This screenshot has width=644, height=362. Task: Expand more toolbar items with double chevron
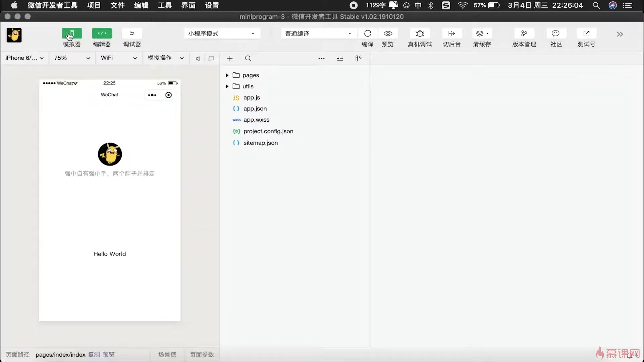pos(620,34)
